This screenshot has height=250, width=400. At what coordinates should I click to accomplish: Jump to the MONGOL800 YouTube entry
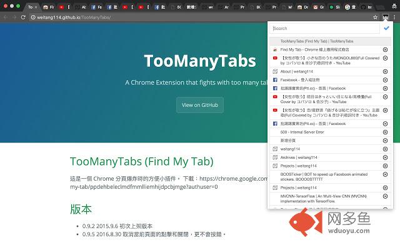tap(329, 61)
